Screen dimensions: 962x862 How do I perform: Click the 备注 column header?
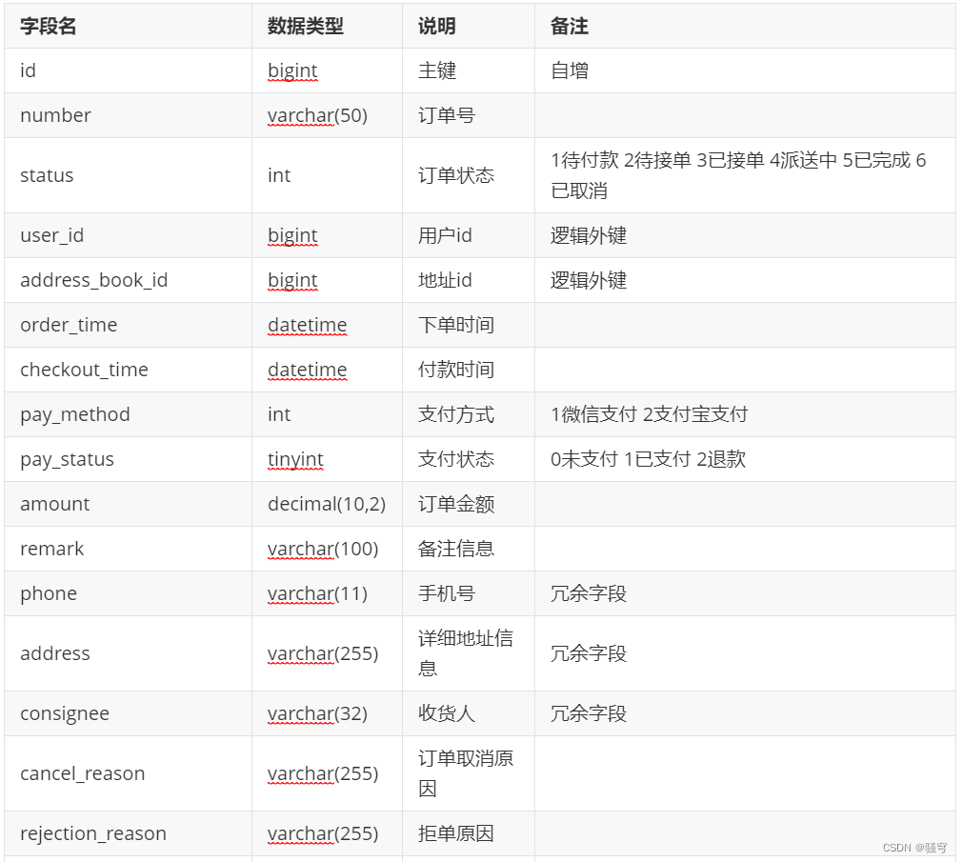pos(570,27)
